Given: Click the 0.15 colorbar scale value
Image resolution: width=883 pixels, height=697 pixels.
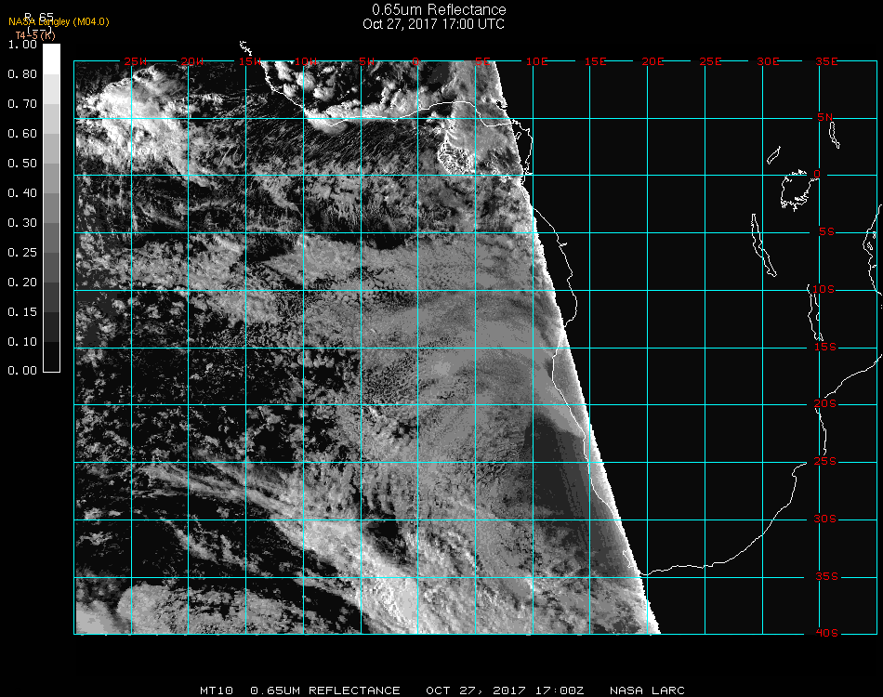Looking at the screenshot, I should pyautogui.click(x=22, y=312).
